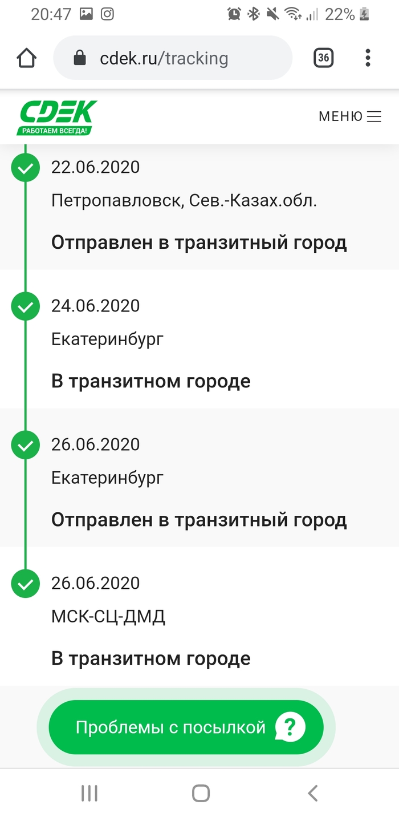Tap the browser home icon
399x821 pixels.
point(27,58)
